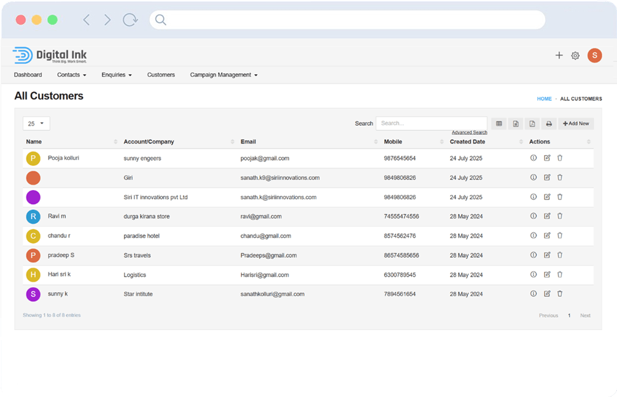
Task: Click the table grid view icon
Action: tap(499, 124)
